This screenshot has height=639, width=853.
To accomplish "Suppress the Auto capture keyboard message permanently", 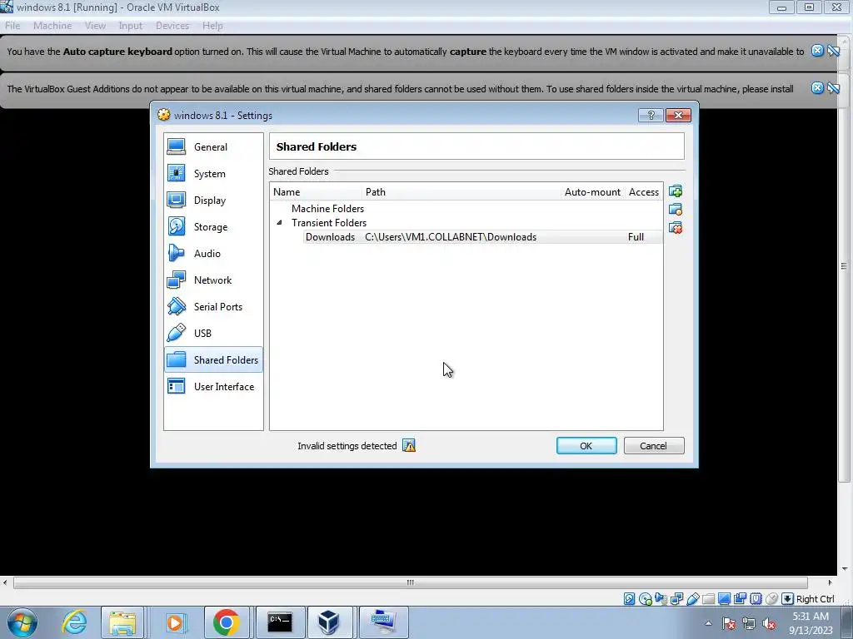I will (833, 51).
